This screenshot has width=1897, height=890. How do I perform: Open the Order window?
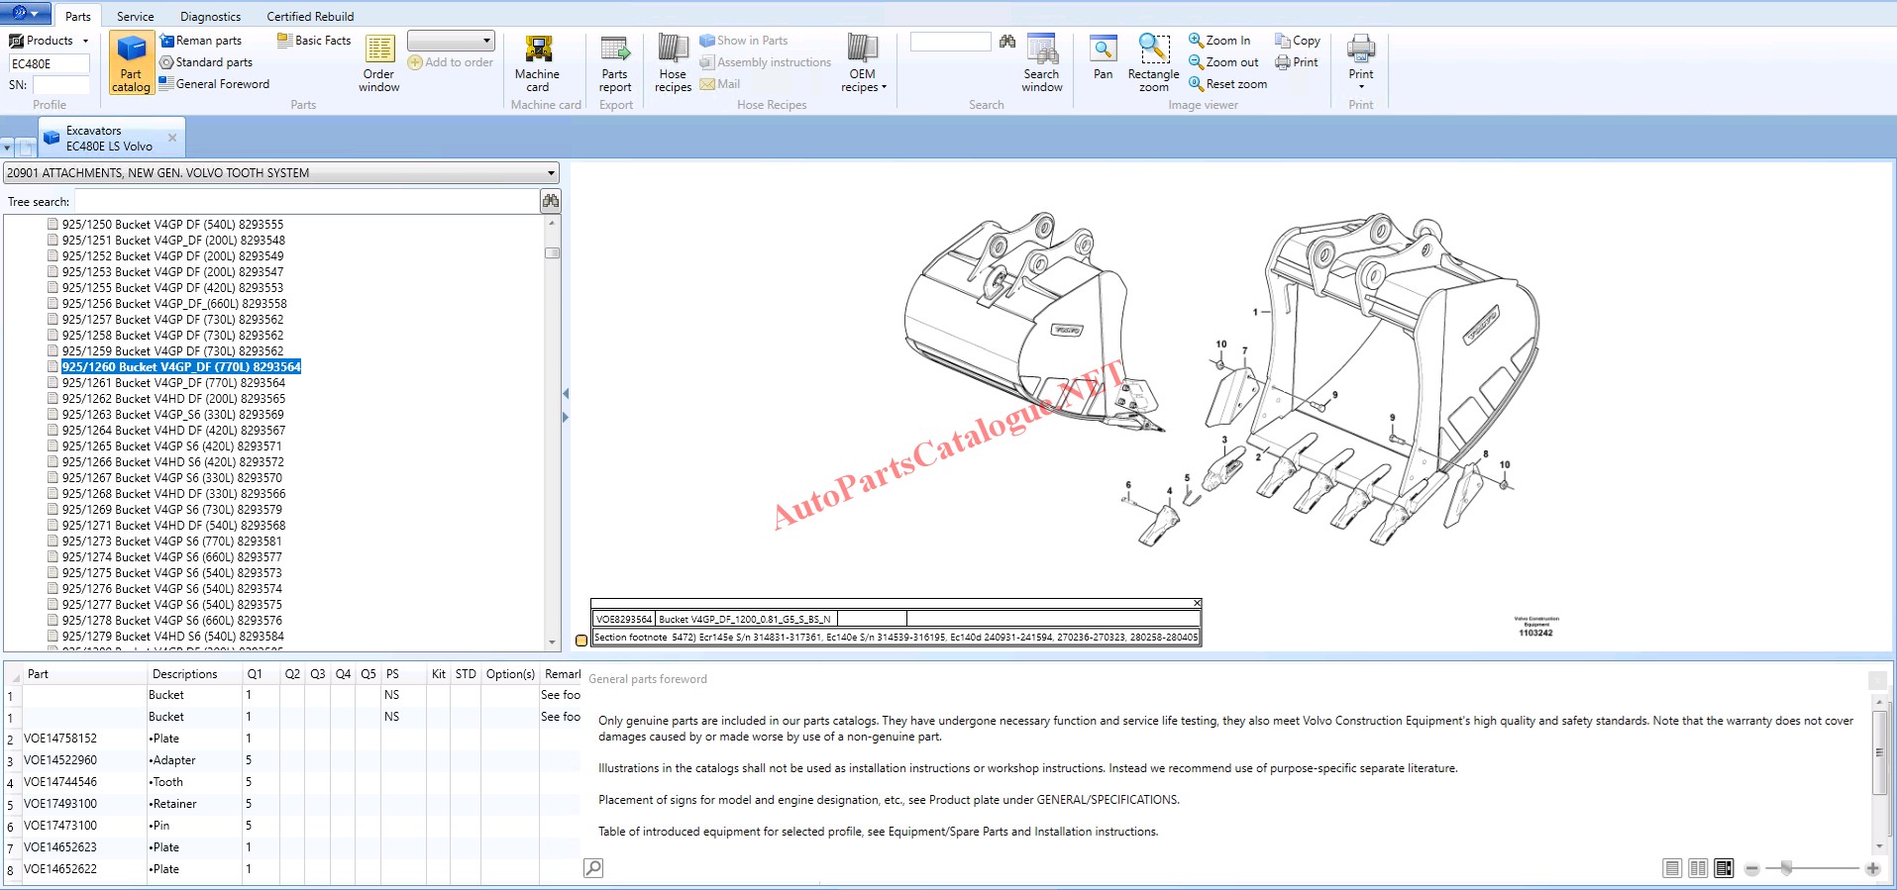point(378,63)
